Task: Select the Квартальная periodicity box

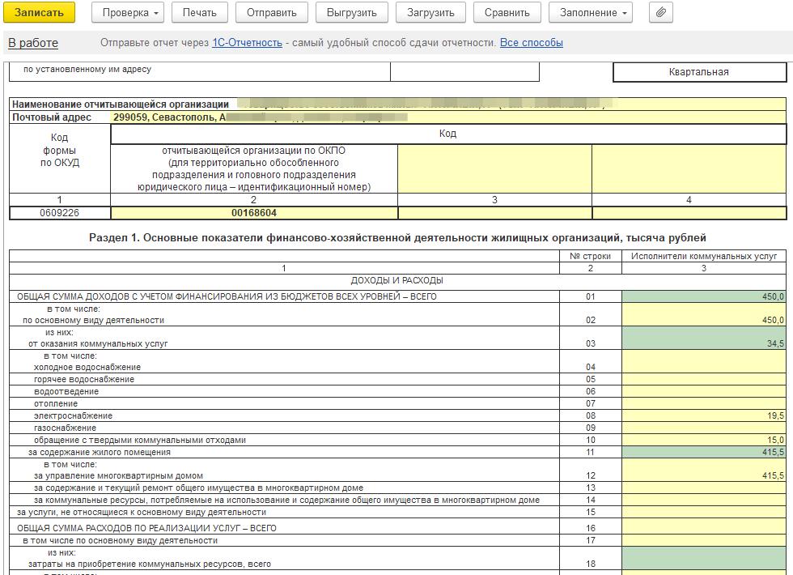Action: click(699, 72)
